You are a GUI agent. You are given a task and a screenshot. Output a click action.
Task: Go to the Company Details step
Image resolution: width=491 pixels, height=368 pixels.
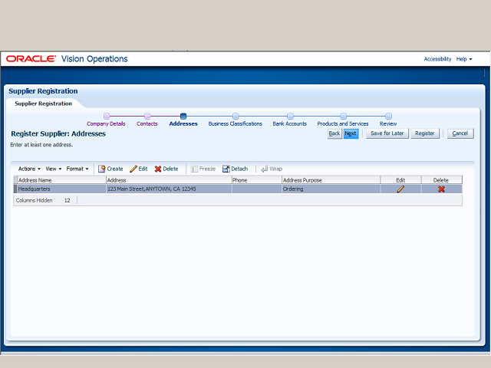pyautogui.click(x=106, y=124)
